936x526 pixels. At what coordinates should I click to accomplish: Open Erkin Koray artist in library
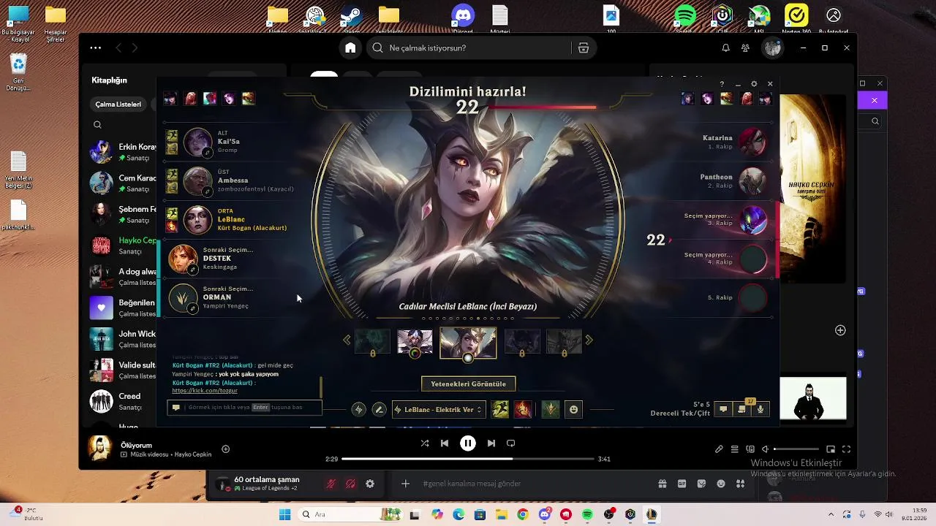point(123,152)
